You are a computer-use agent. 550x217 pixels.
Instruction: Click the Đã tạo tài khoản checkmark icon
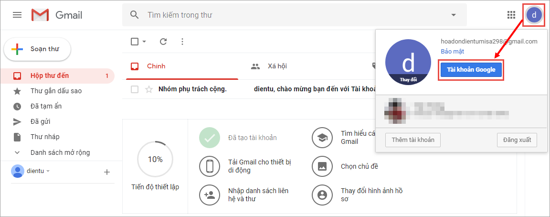click(x=210, y=138)
